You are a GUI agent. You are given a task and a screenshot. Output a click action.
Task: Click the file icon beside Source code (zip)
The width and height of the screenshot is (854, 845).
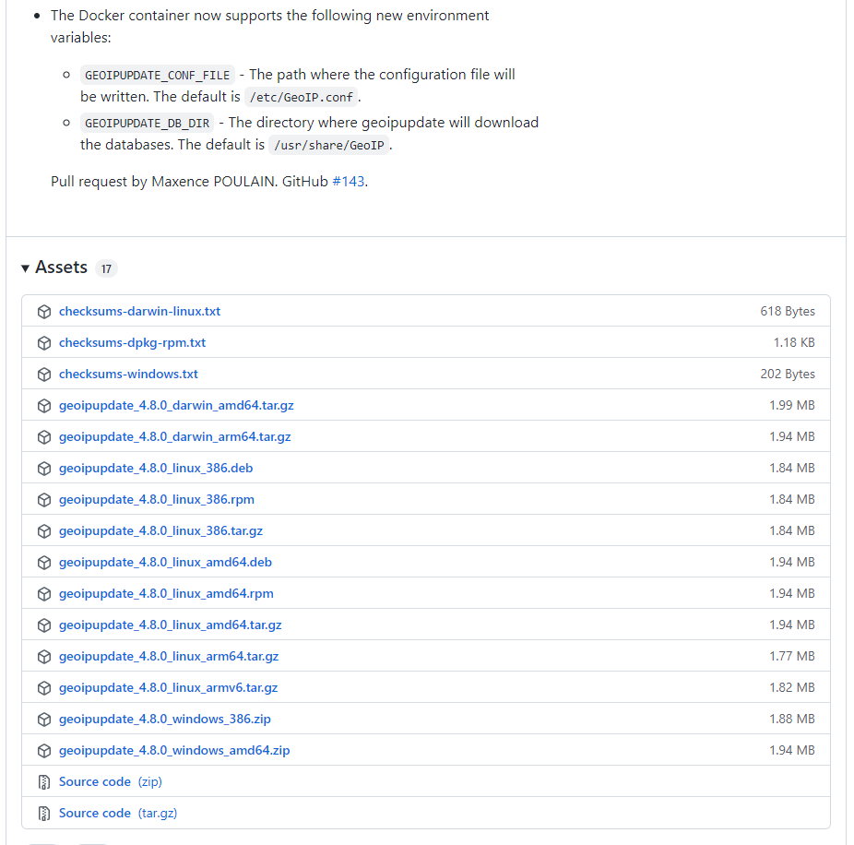[x=43, y=781]
